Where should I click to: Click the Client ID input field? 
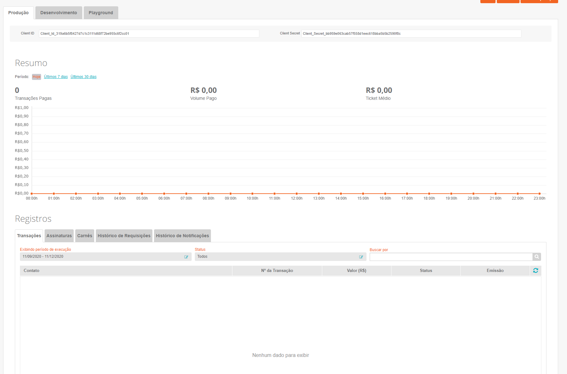[149, 33]
